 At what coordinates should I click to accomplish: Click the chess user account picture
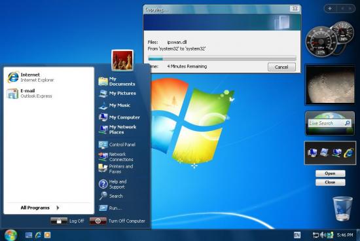pyautogui.click(x=122, y=60)
